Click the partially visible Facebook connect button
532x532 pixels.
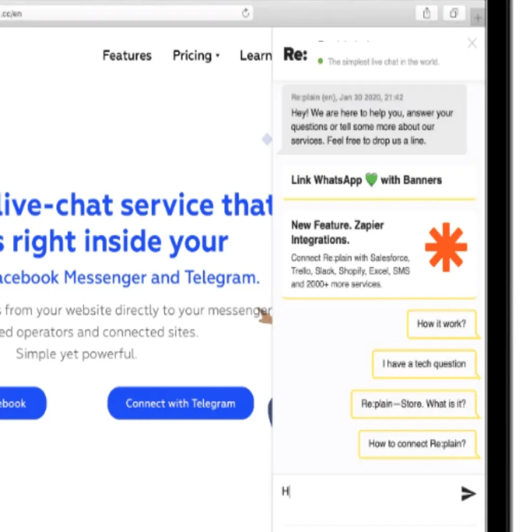22,403
